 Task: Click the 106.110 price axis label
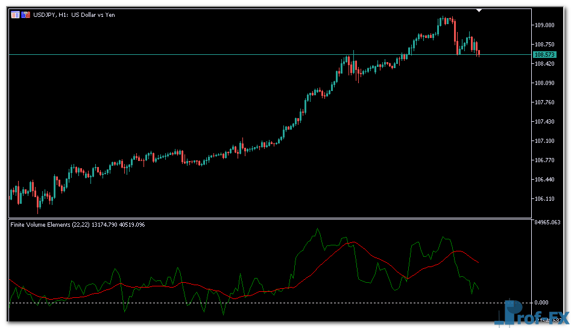pyautogui.click(x=544, y=199)
